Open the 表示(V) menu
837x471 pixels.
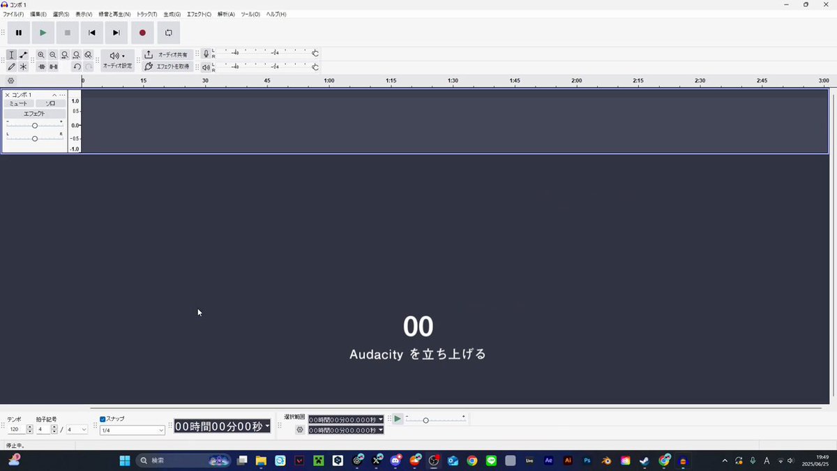84,14
